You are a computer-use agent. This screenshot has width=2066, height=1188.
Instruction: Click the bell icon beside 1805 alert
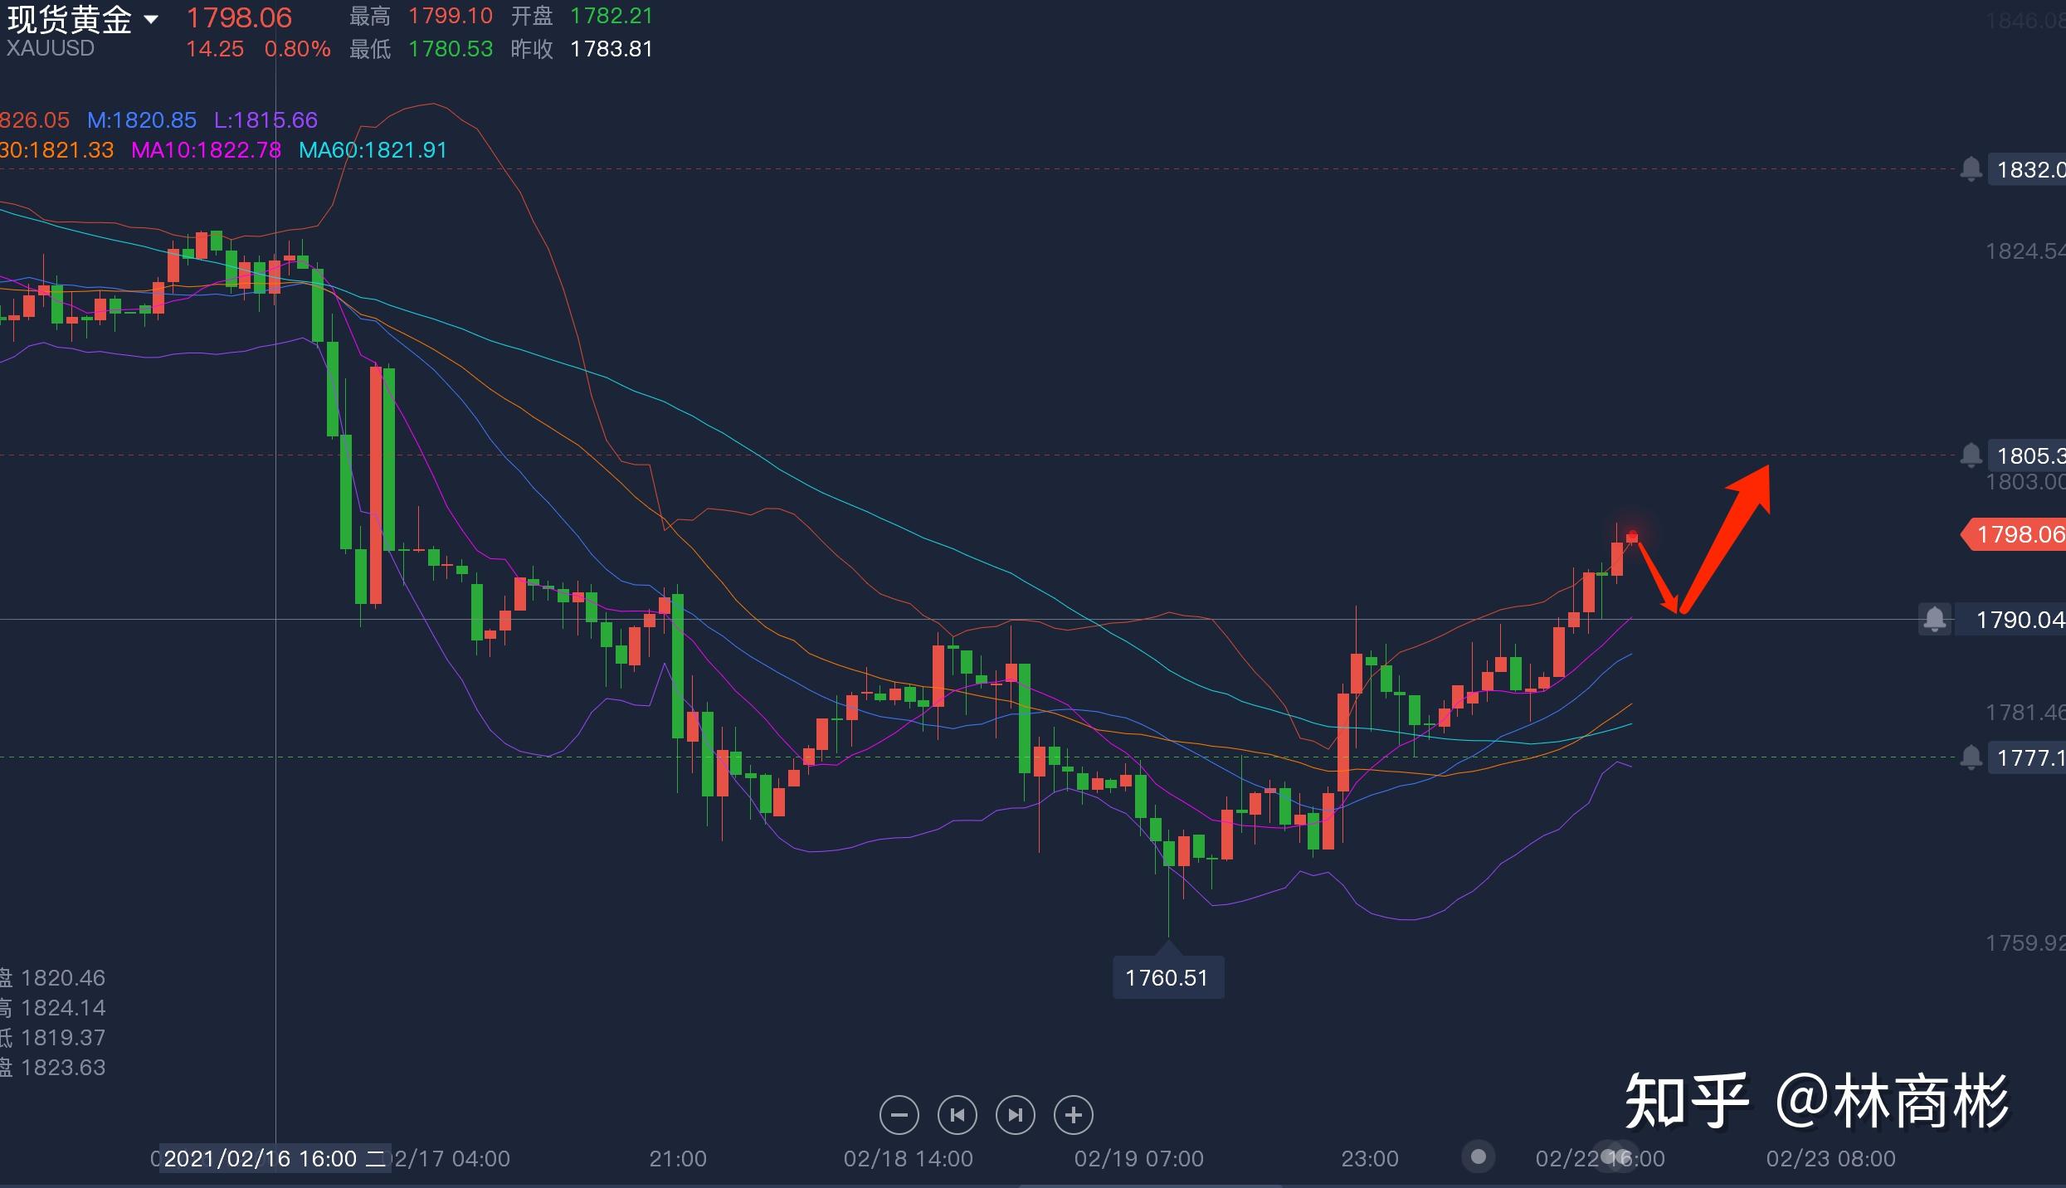1971,455
